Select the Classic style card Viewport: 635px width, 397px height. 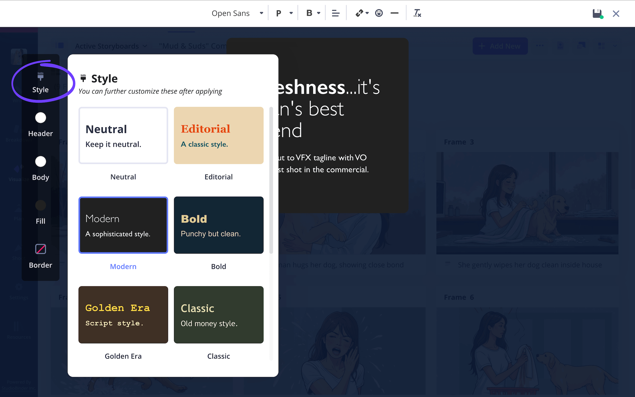coord(218,314)
